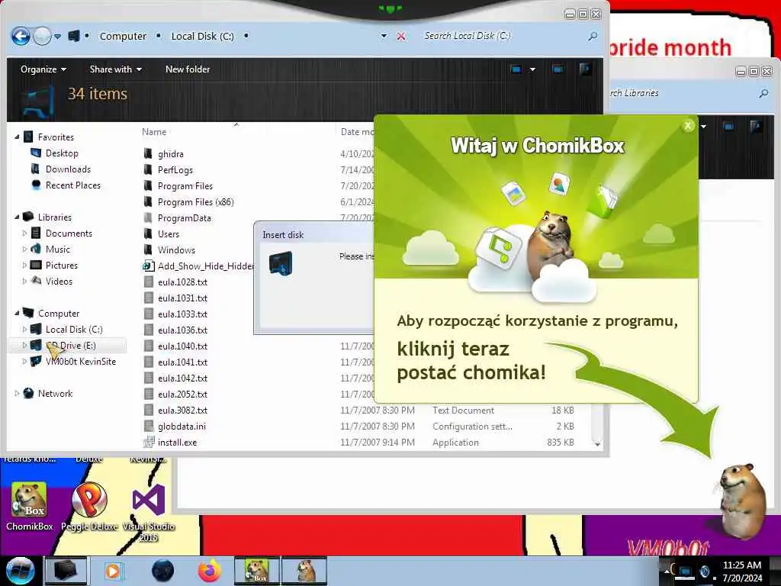Click the change view icon

pyautogui.click(x=516, y=69)
